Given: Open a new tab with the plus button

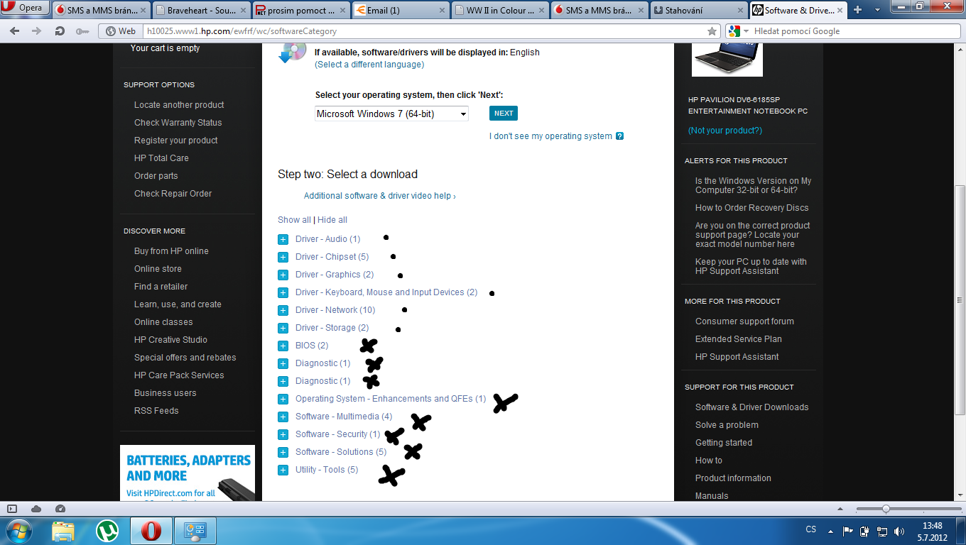Looking at the screenshot, I should click(x=857, y=10).
